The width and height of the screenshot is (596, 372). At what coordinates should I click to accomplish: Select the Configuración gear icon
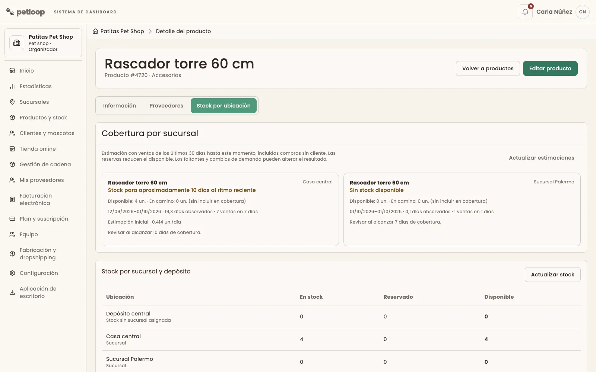pyautogui.click(x=12, y=273)
